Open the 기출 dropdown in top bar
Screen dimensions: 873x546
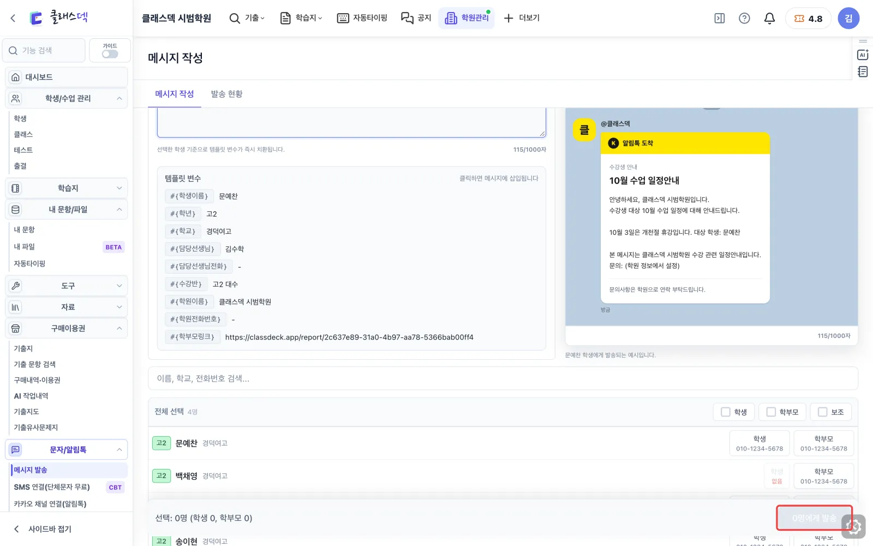point(247,18)
